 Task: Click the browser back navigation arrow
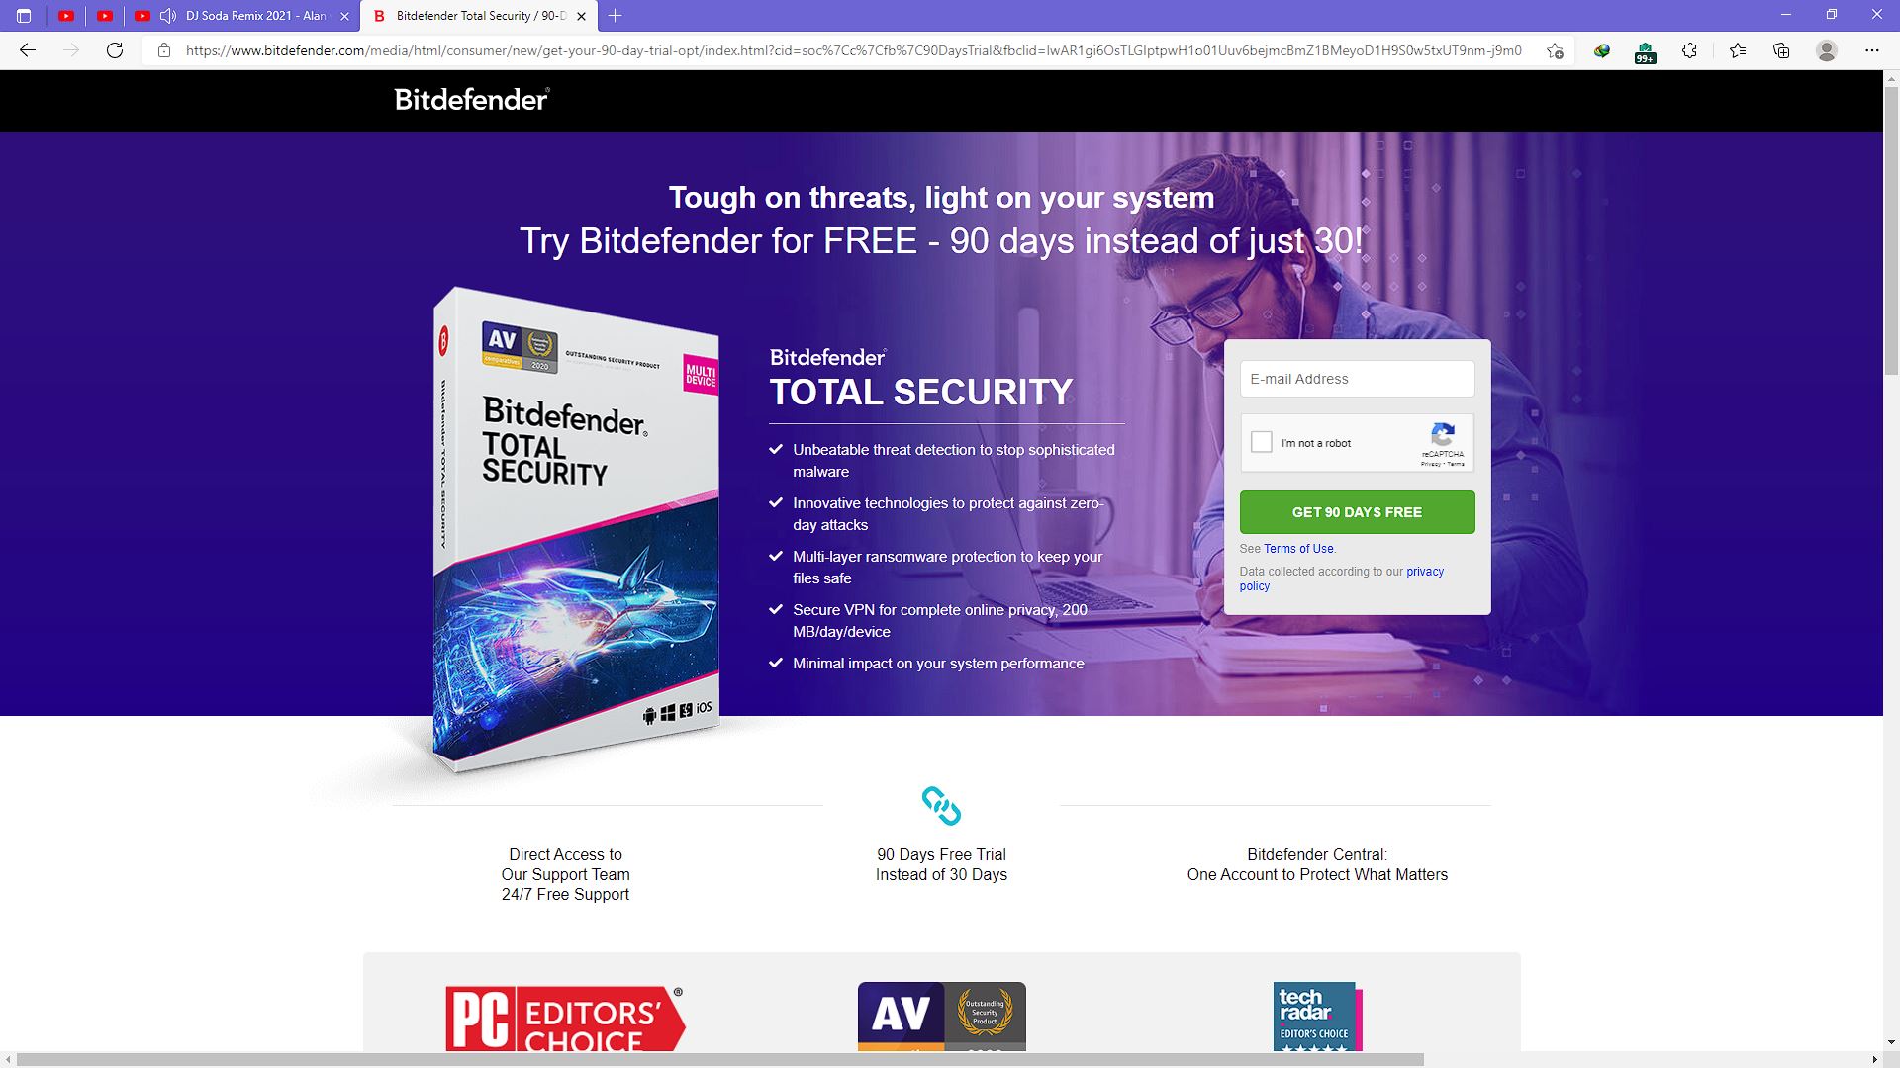(28, 50)
